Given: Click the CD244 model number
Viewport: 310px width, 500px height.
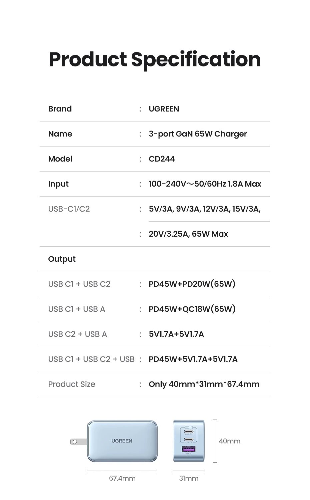Looking at the screenshot, I should (x=162, y=159).
